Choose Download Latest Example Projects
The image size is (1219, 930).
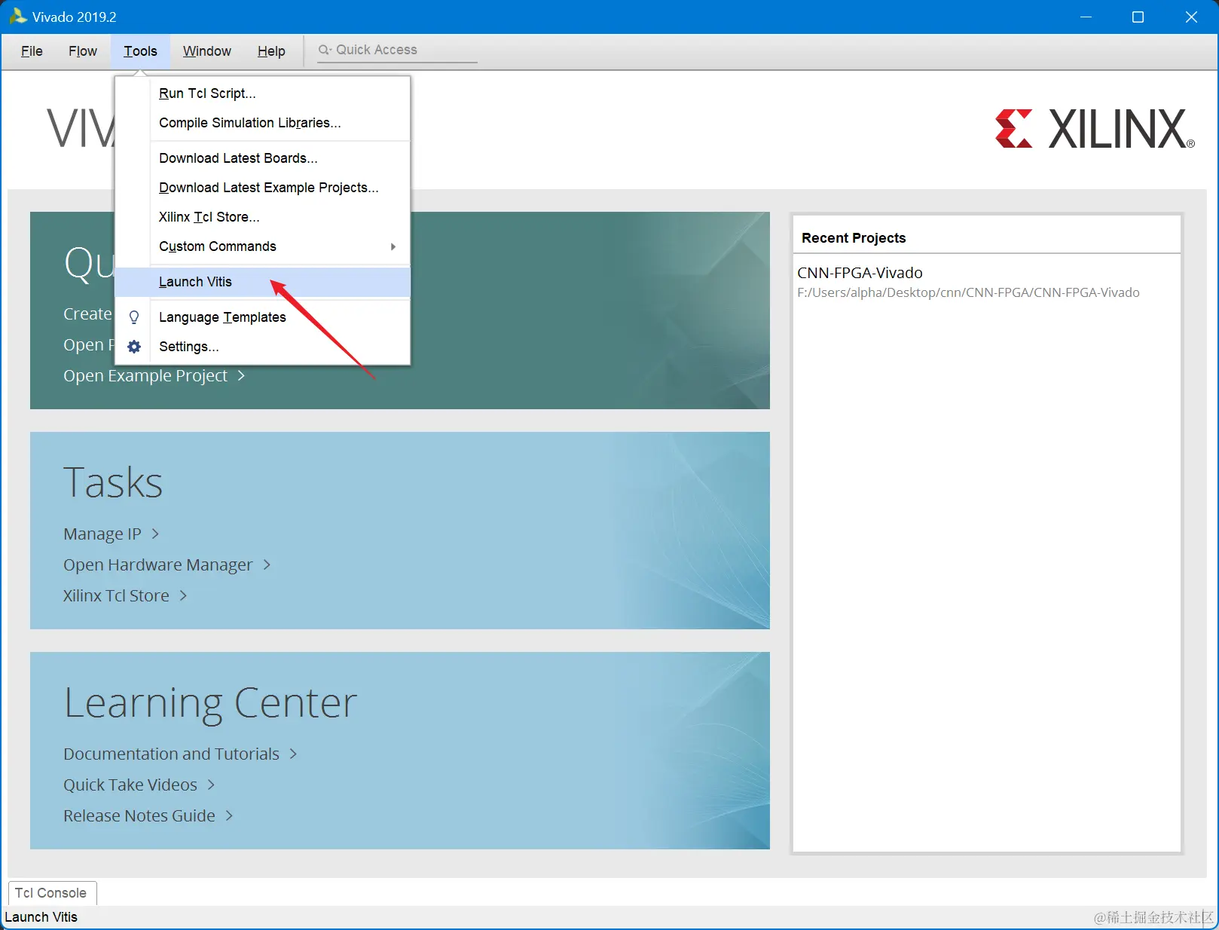(263, 188)
